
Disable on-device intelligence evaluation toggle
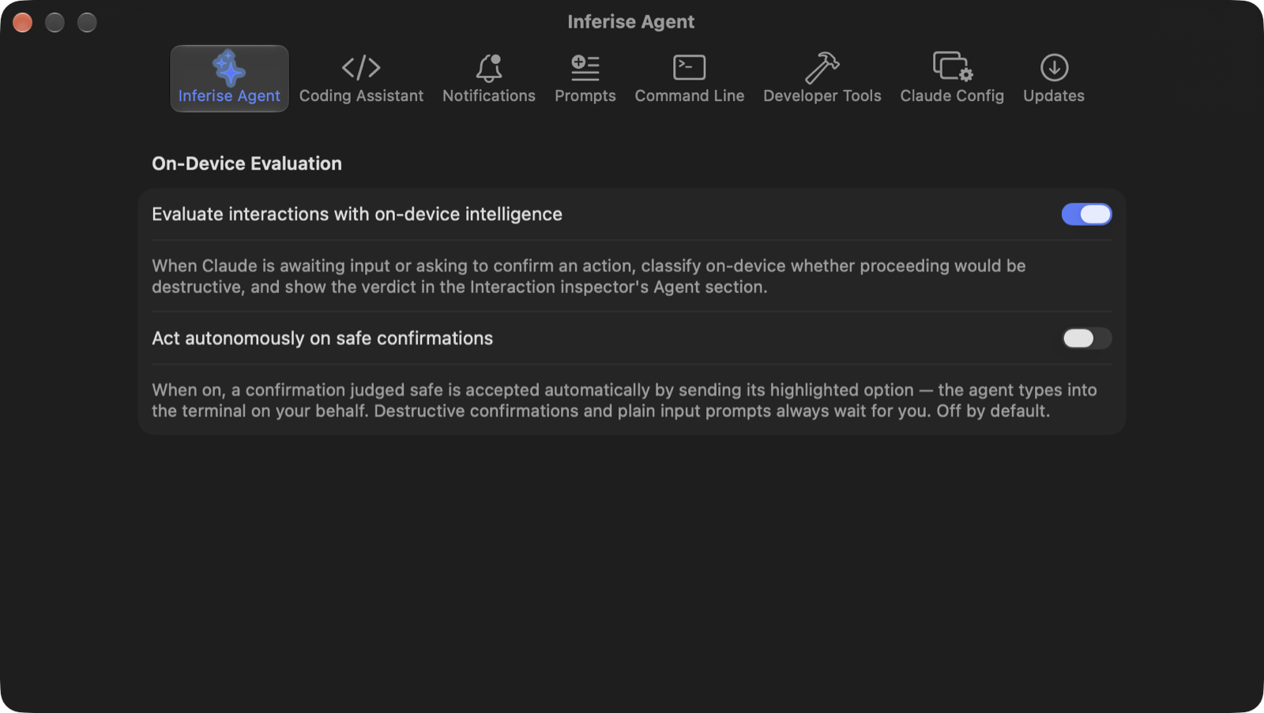point(1086,214)
